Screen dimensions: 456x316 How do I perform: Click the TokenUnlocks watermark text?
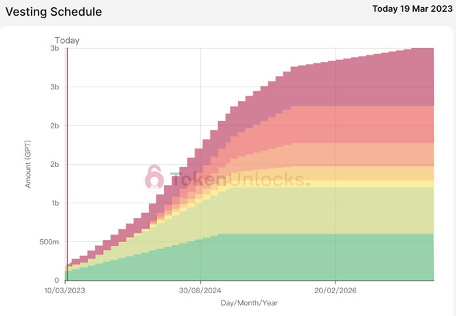tap(238, 179)
